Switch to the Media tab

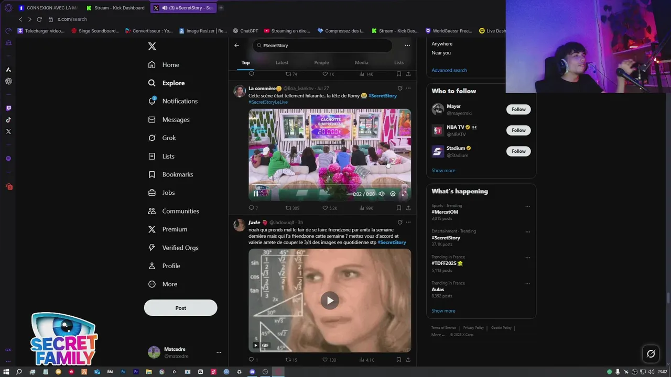coord(361,63)
